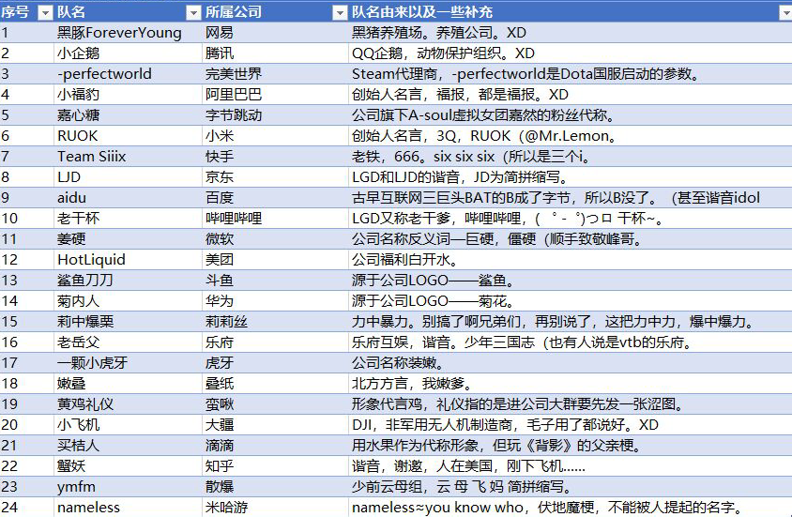
Task: Select the company cell 哔哩哔哩
Action: 275,218
